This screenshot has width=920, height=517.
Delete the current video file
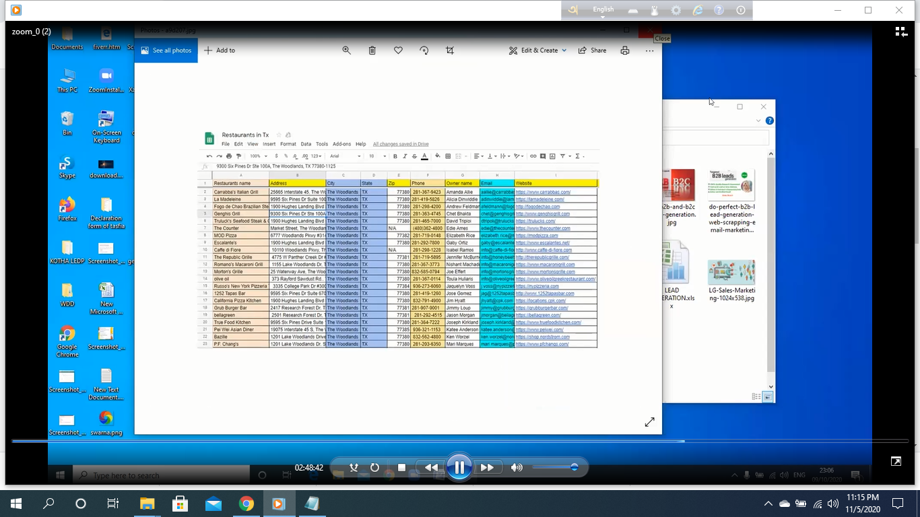point(372,50)
